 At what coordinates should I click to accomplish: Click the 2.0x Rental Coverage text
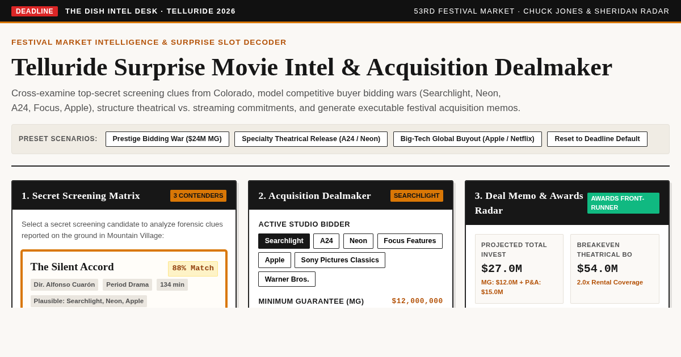click(x=610, y=282)
